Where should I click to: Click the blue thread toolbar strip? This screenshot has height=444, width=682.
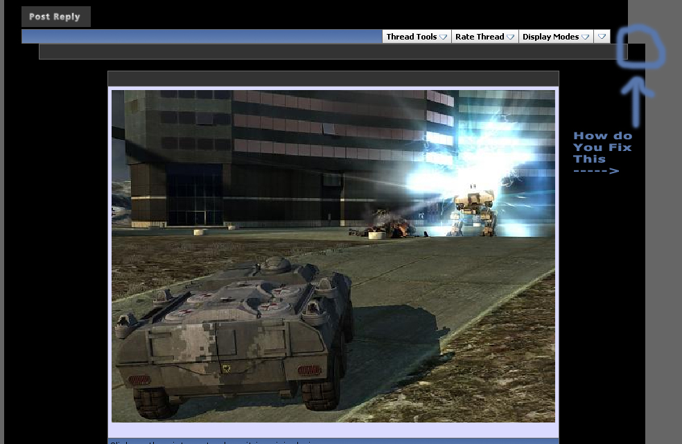201,37
